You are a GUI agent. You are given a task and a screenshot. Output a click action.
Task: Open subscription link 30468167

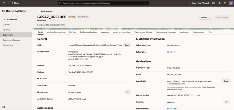pyautogui.click(x=171, y=52)
